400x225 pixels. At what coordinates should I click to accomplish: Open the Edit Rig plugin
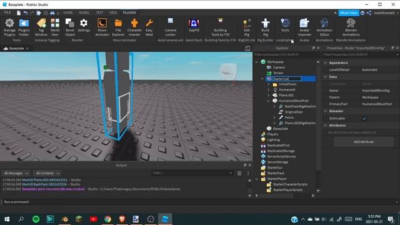coord(247,27)
